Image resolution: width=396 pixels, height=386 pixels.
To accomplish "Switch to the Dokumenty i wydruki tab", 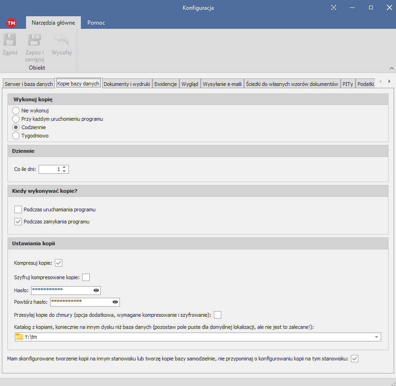I will [126, 84].
